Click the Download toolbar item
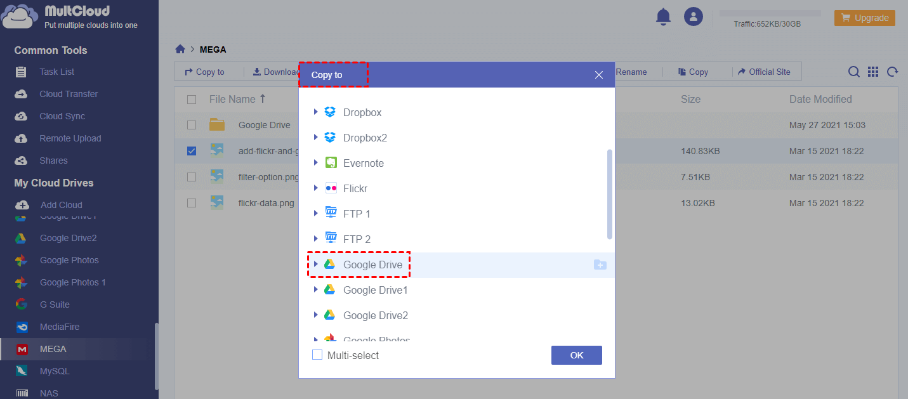 tap(275, 72)
